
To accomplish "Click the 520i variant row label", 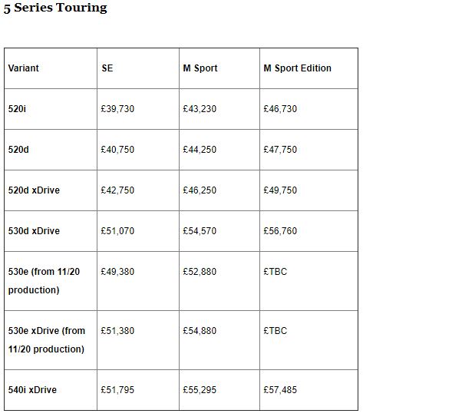I will 17,109.
